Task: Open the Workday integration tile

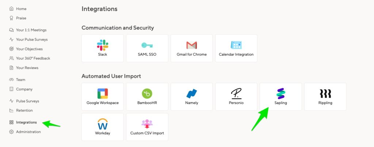Action: (x=103, y=127)
